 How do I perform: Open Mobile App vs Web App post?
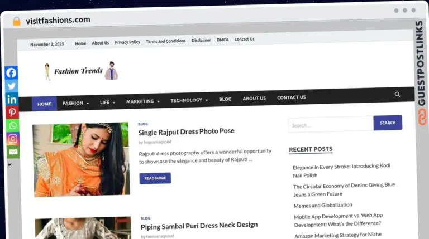click(x=338, y=220)
